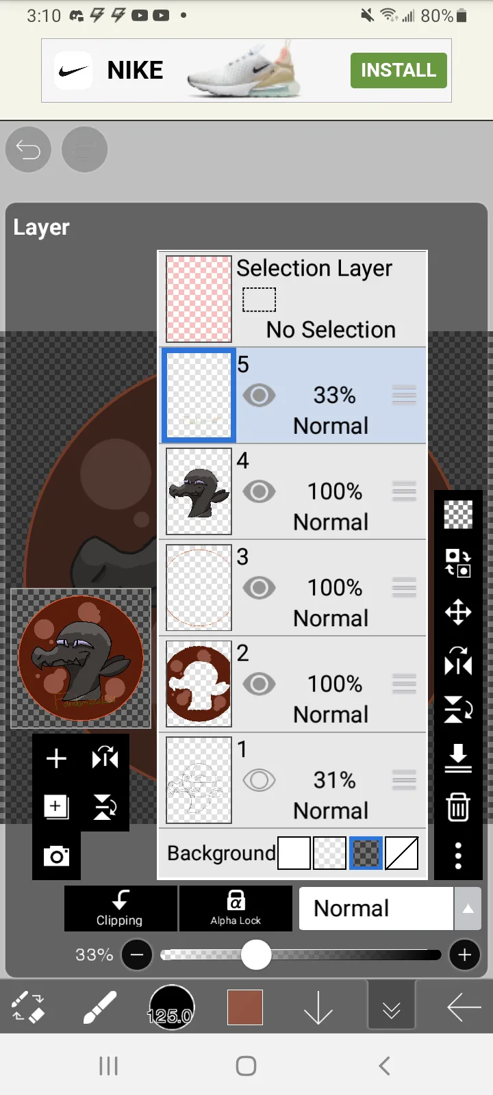This screenshot has height=1095, width=493.
Task: Collapse layer panel with double chevron
Action: 391,1009
